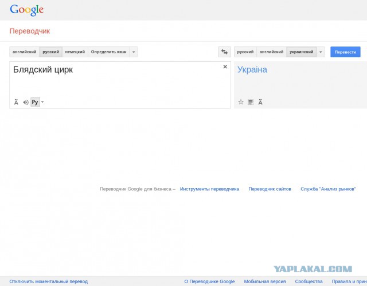Open О Переводчике Google link

coord(209,281)
